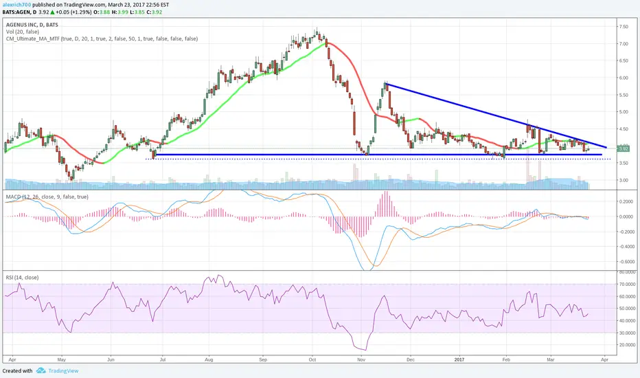Click the TradingView cloud logo icon
The image size is (640, 378).
pyautogui.click(x=41, y=370)
